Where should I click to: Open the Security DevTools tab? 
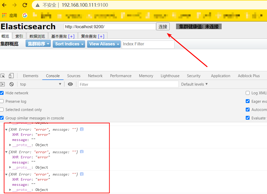click(194, 76)
